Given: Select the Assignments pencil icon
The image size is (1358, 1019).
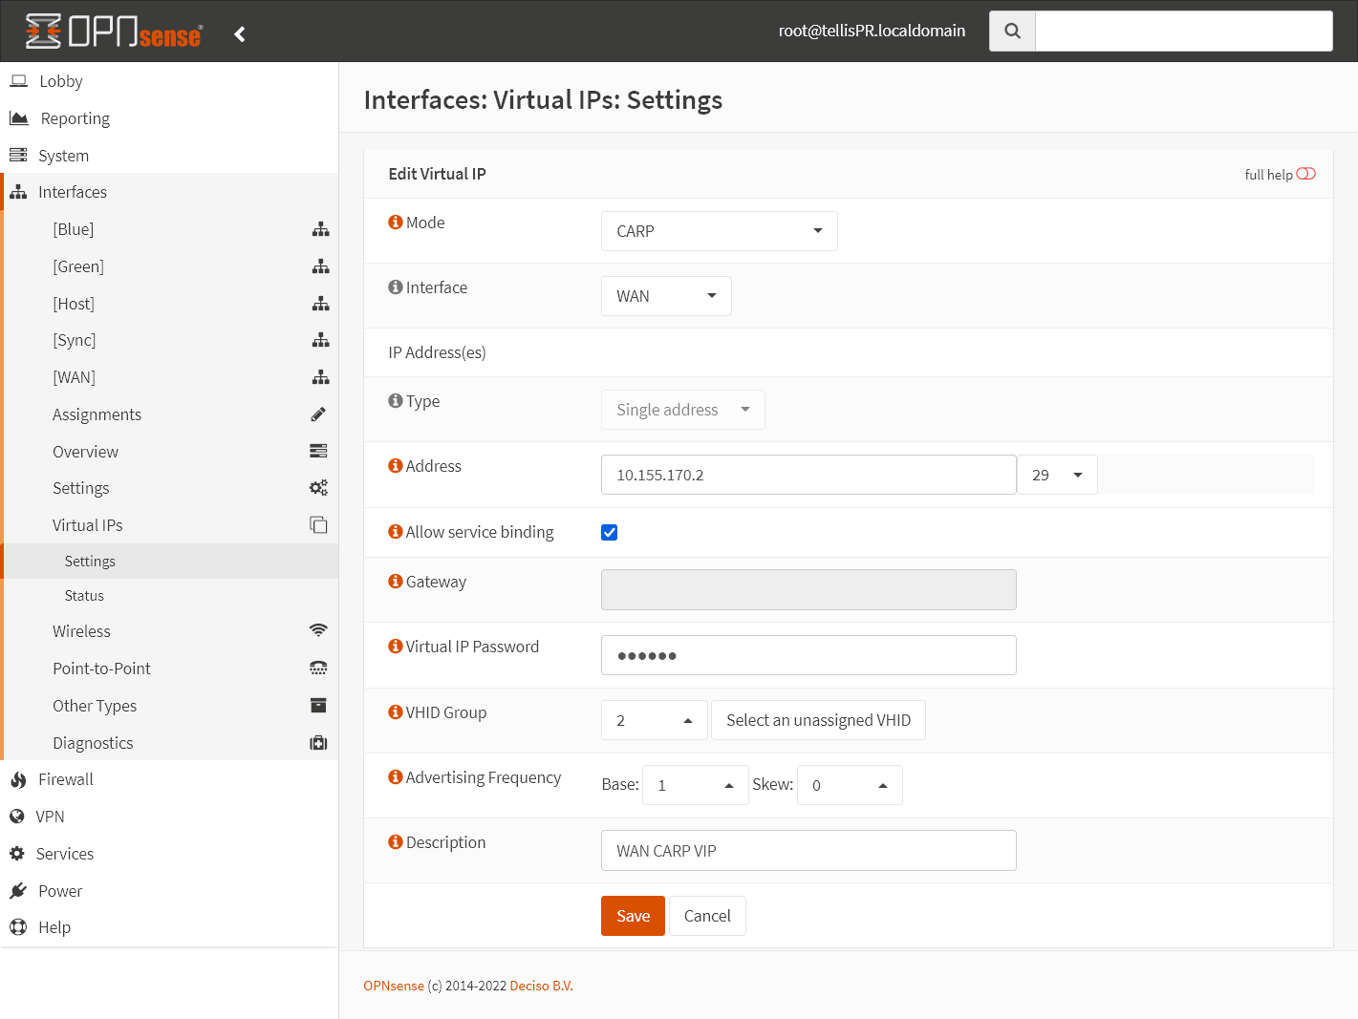Looking at the screenshot, I should pos(317,414).
